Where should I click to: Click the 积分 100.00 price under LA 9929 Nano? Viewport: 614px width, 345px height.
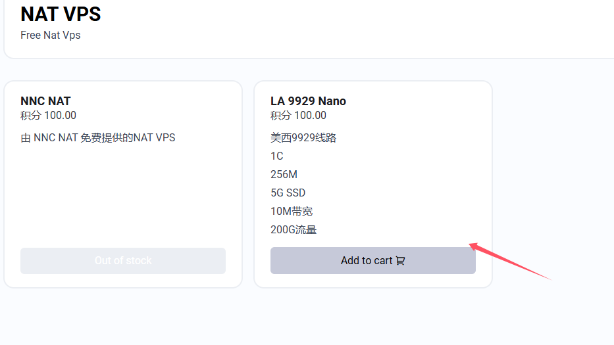tap(298, 116)
